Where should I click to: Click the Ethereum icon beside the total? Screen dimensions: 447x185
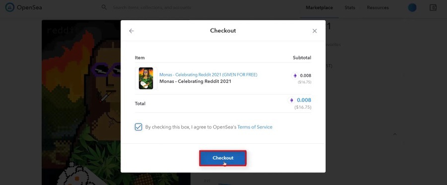(x=292, y=100)
